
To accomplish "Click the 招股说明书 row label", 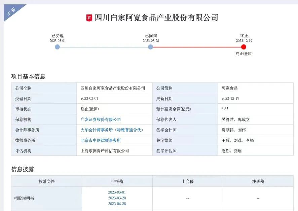I will (24, 198).
